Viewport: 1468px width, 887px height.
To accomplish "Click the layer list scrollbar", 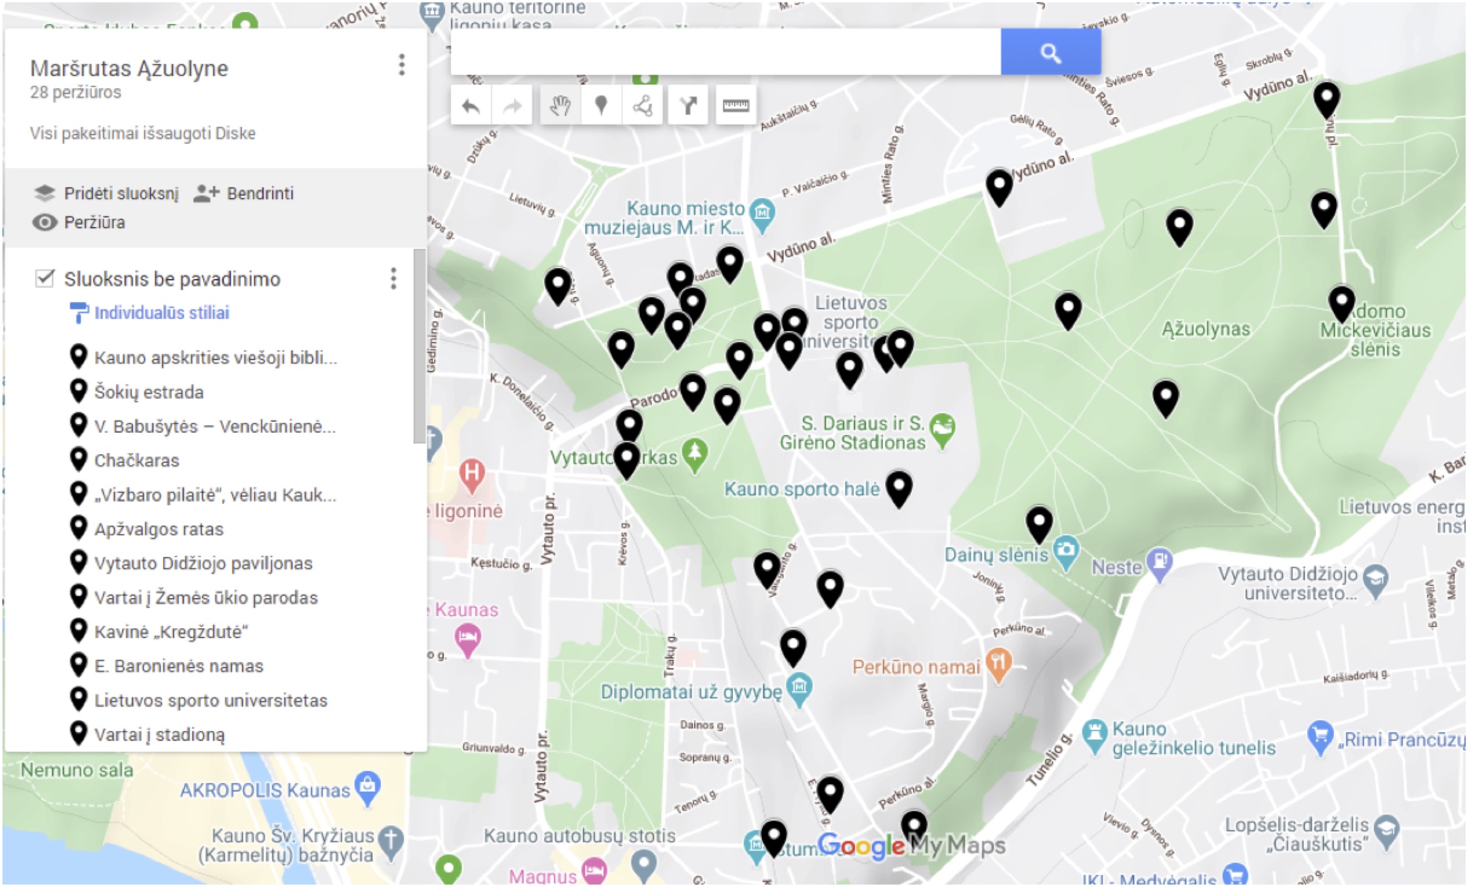I will (419, 345).
